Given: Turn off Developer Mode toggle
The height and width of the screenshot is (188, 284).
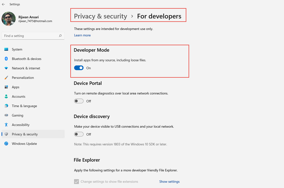Looking at the screenshot, I should click(79, 68).
